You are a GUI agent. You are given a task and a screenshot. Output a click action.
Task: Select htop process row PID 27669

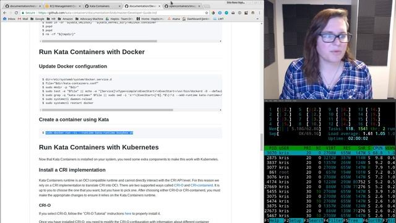330,186
